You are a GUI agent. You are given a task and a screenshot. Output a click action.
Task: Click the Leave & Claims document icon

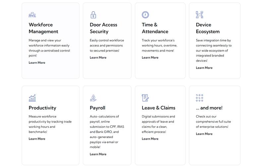click(x=145, y=98)
